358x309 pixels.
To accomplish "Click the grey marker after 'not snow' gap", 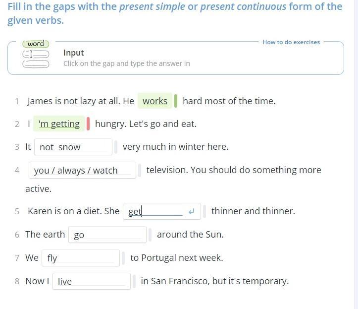I will pyautogui.click(x=116, y=147).
